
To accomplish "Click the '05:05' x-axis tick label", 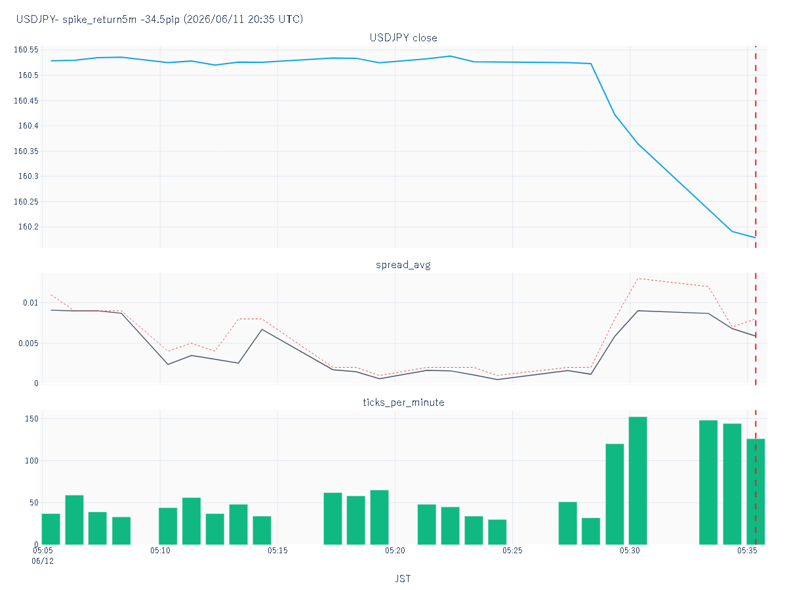I will click(43, 551).
